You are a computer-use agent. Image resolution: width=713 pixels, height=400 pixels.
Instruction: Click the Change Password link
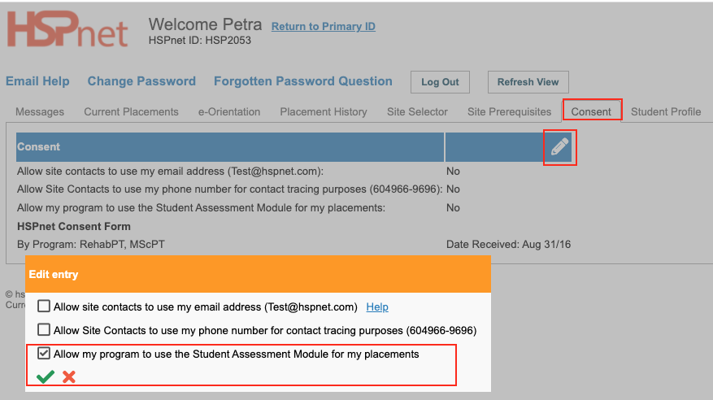tap(141, 81)
